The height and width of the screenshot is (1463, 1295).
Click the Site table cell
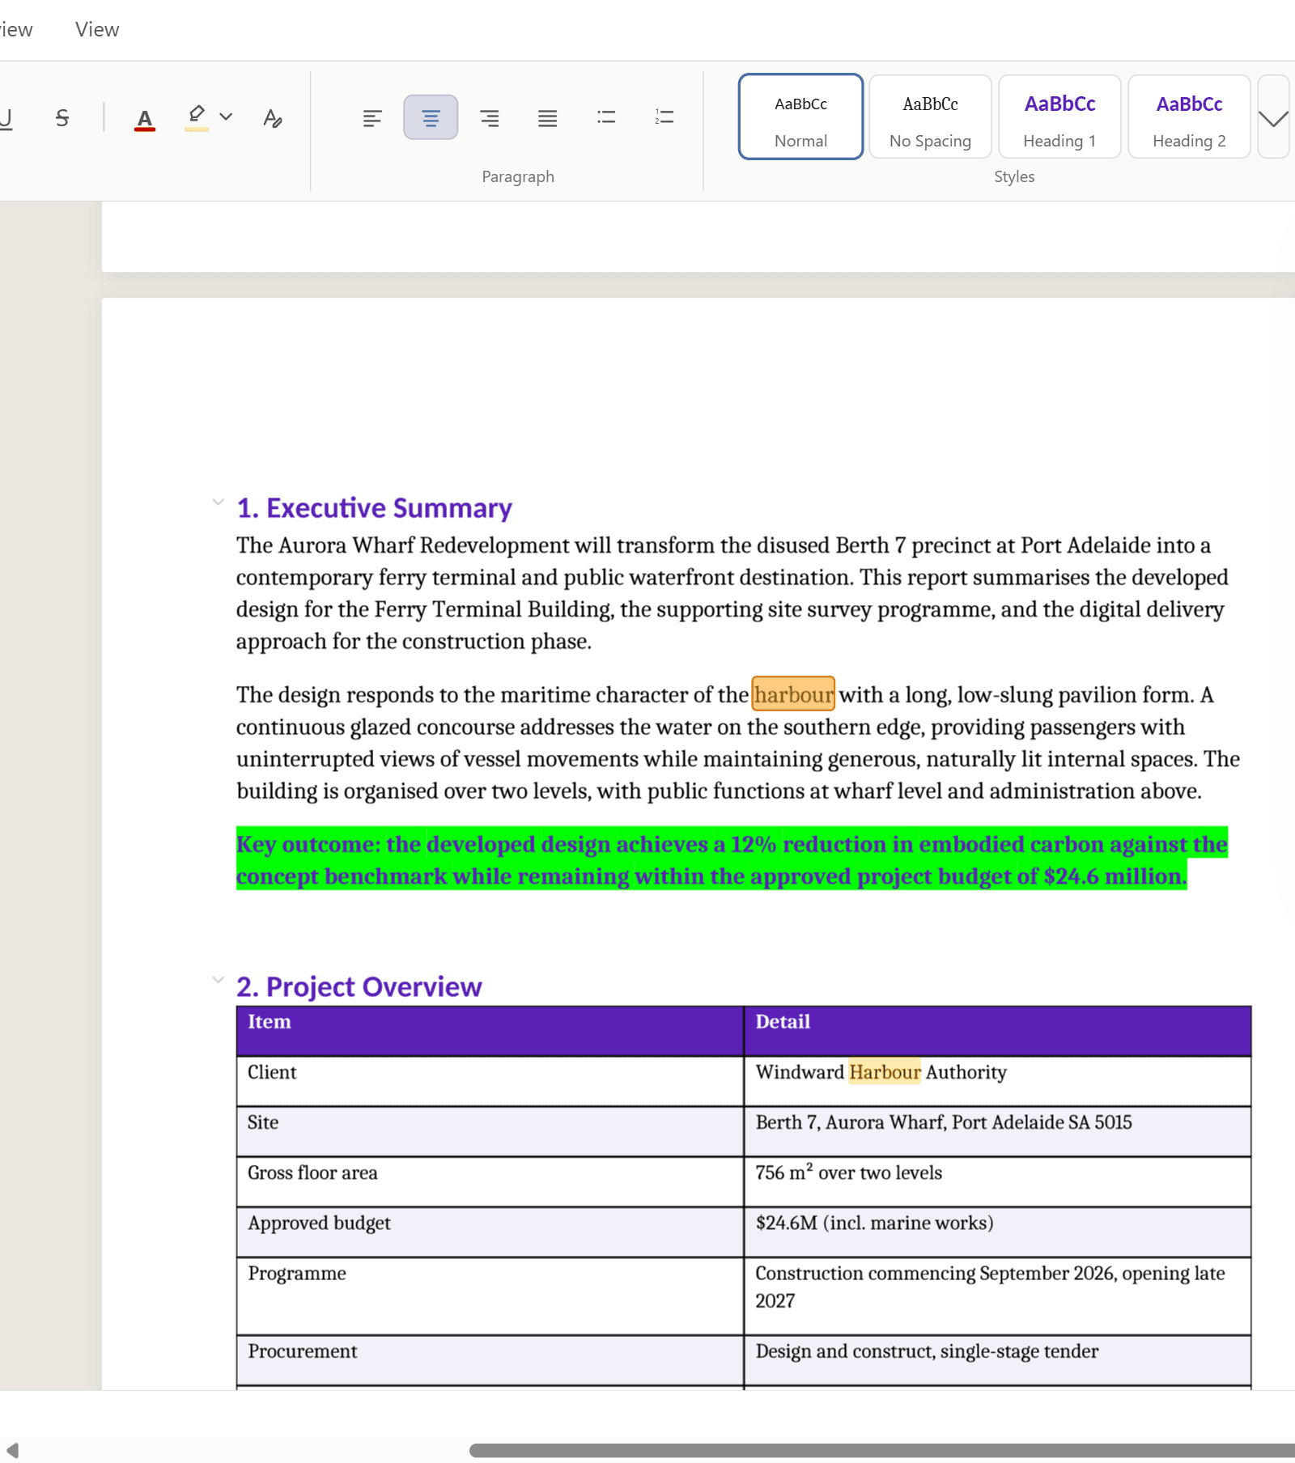(490, 1131)
